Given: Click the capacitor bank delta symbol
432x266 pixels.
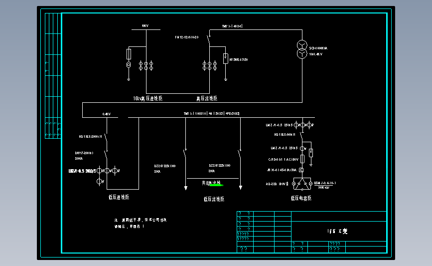Looking at the screenshot, I should click(302, 184).
